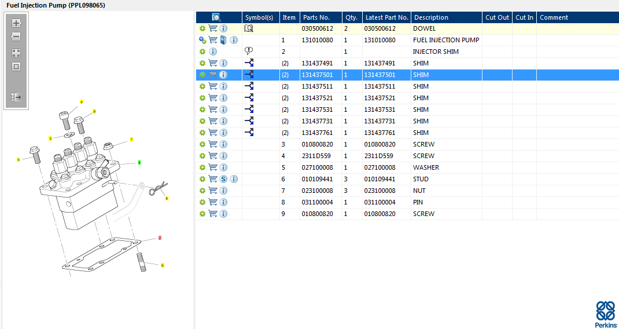Add the PIN part to cart
Screen dimensions: 619x329
tap(213, 202)
